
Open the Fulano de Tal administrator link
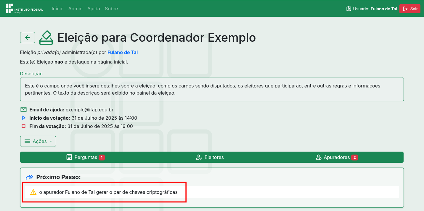point(123,52)
